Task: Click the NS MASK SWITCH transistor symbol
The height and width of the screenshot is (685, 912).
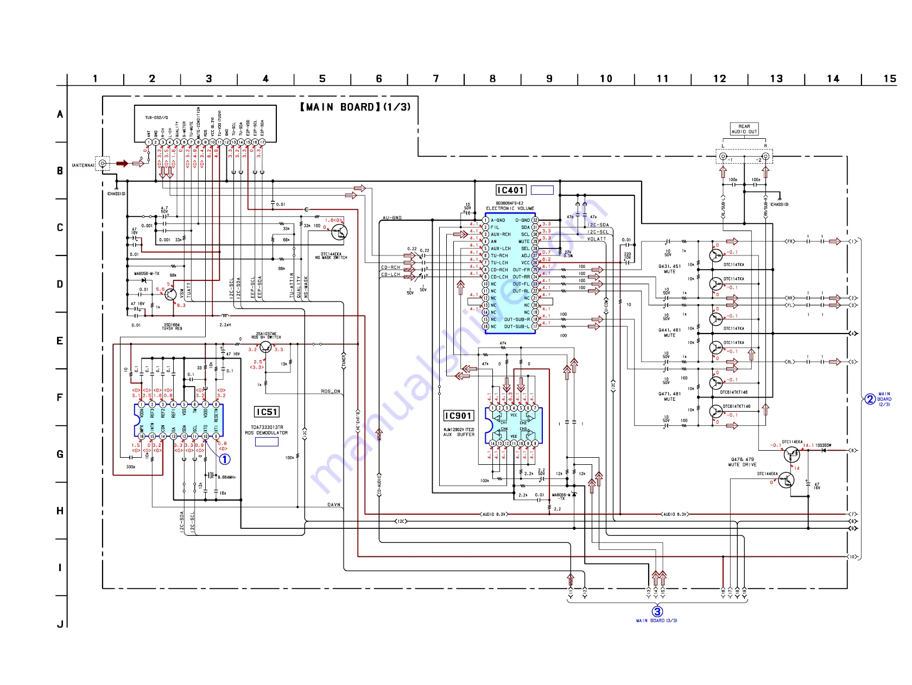Action: [x=339, y=232]
